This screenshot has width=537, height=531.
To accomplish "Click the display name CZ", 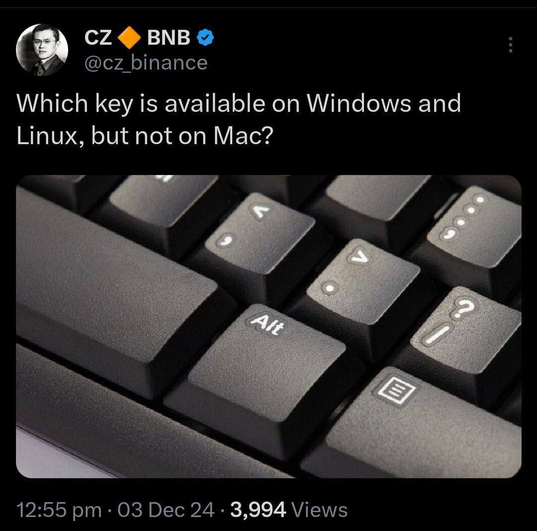I will pos(97,38).
